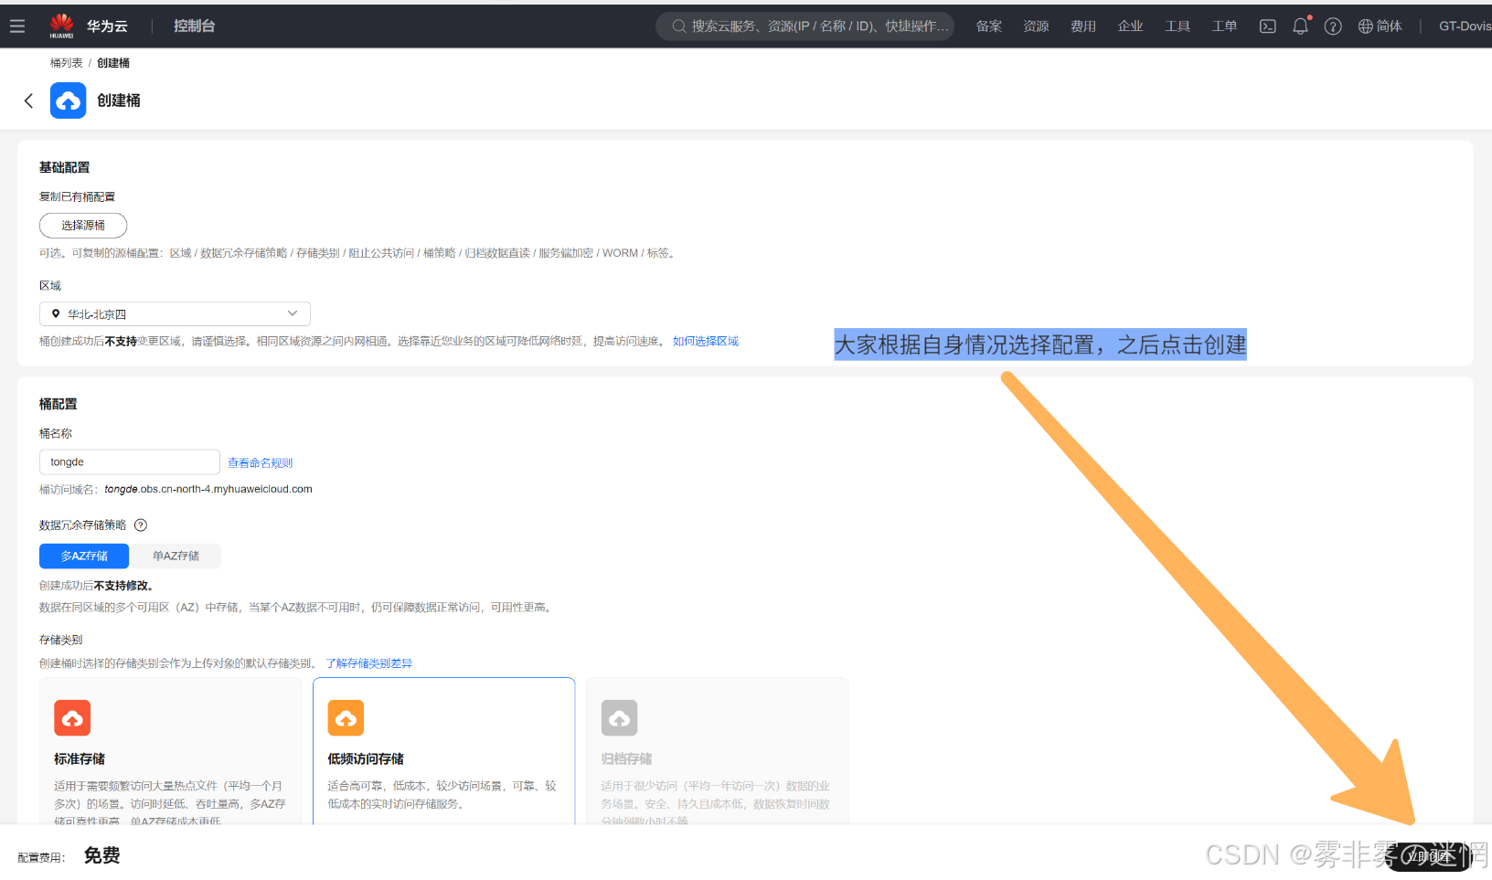This screenshot has width=1492, height=880.
Task: Click the back arrow beside 创建桶
Action: (28, 101)
